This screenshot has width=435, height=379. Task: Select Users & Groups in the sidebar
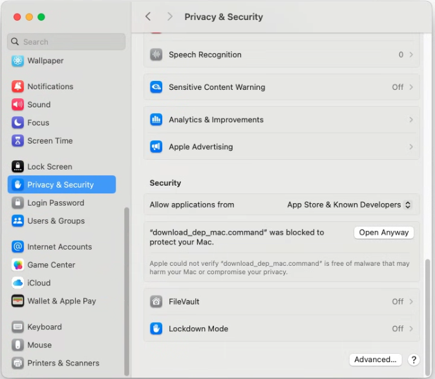click(61, 221)
